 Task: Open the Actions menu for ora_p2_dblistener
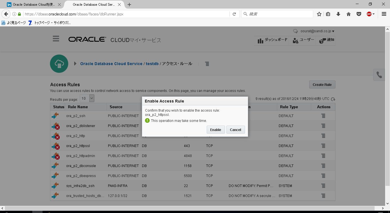(323, 126)
